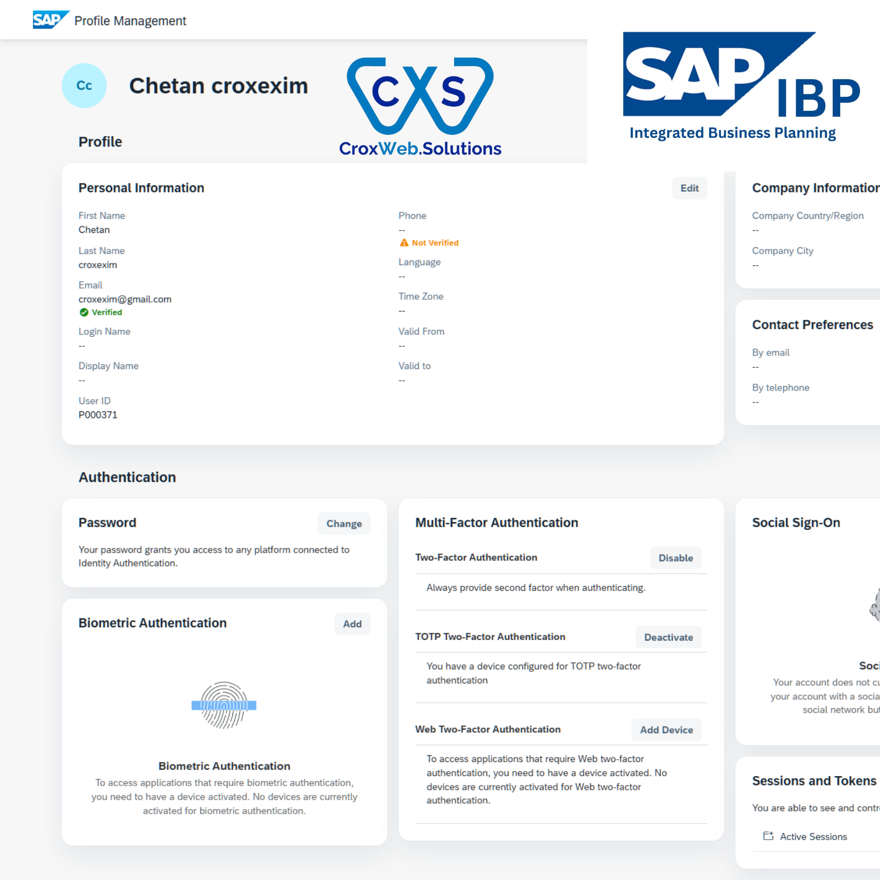
Task: Click the Biometric Authentication card title
Action: 153,623
